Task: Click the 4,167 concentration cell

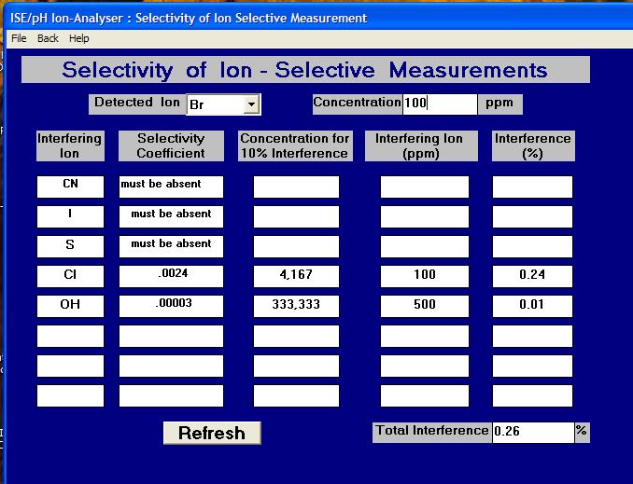Action: coord(296,276)
